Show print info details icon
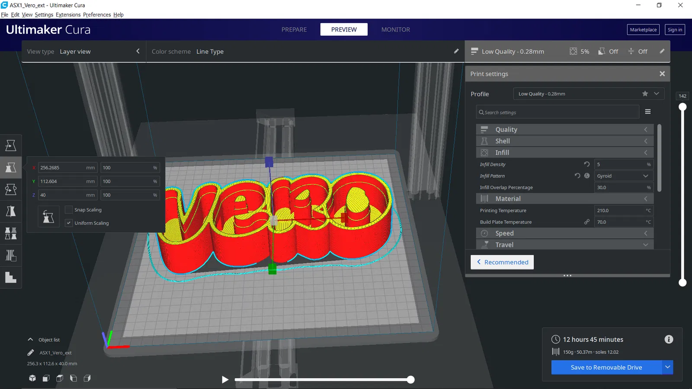The width and height of the screenshot is (692, 389). coord(669,339)
